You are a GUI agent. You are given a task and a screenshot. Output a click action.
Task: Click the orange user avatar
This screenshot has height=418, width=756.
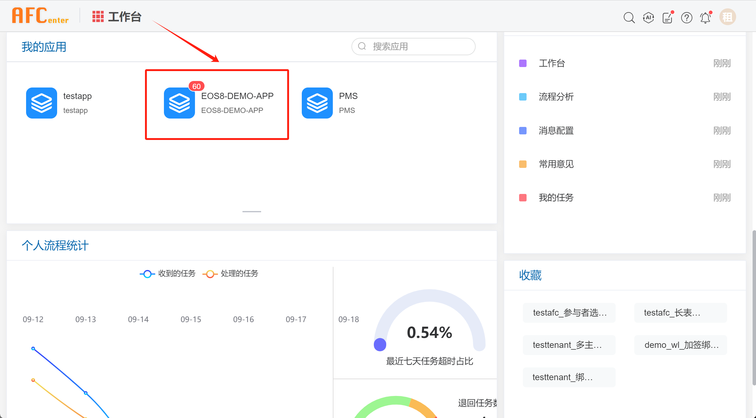pyautogui.click(x=727, y=17)
